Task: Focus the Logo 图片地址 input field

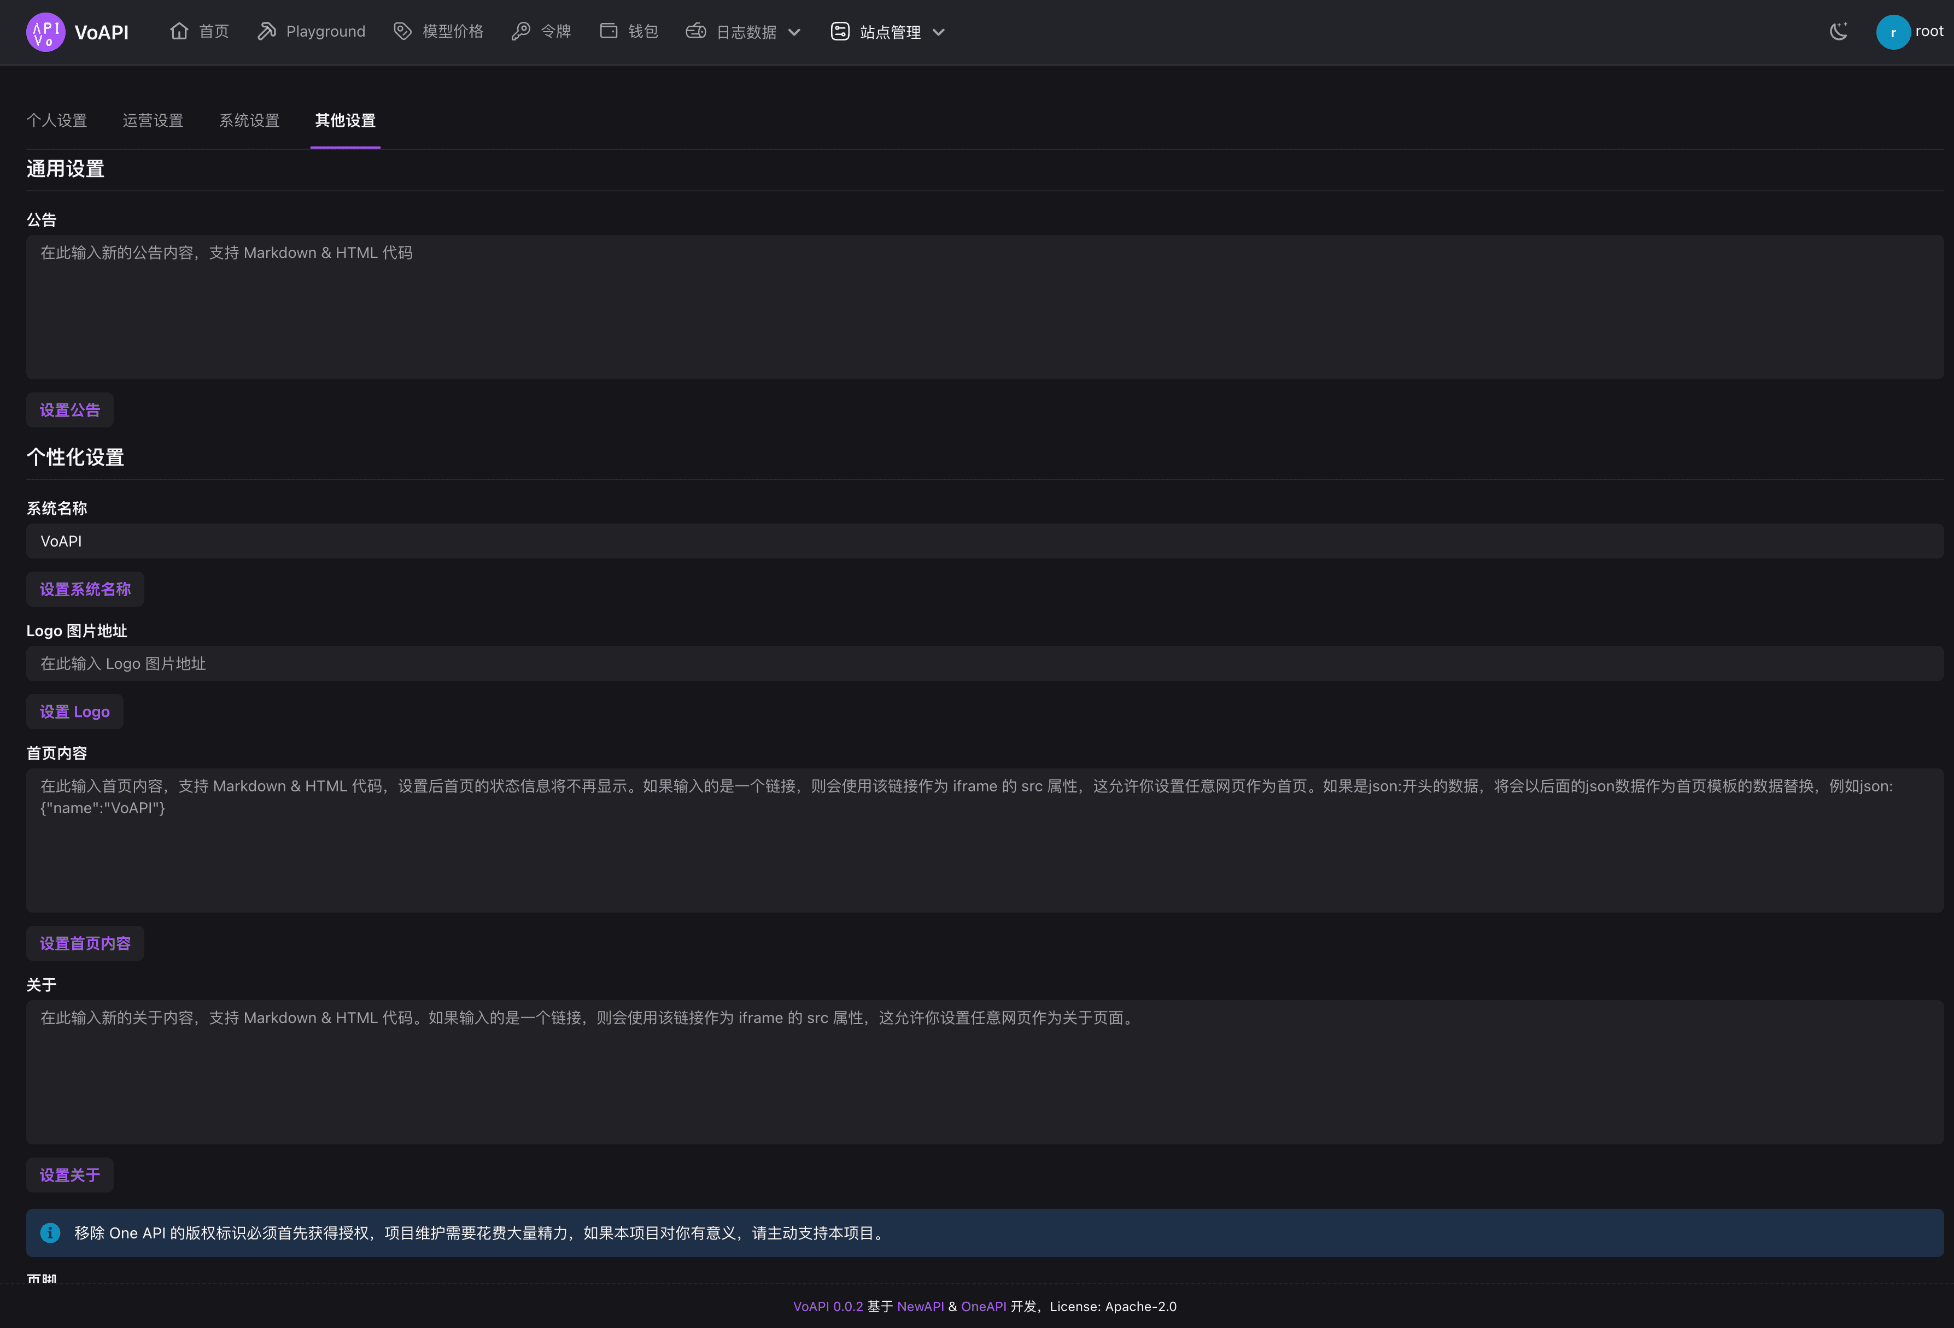Action: (x=984, y=663)
